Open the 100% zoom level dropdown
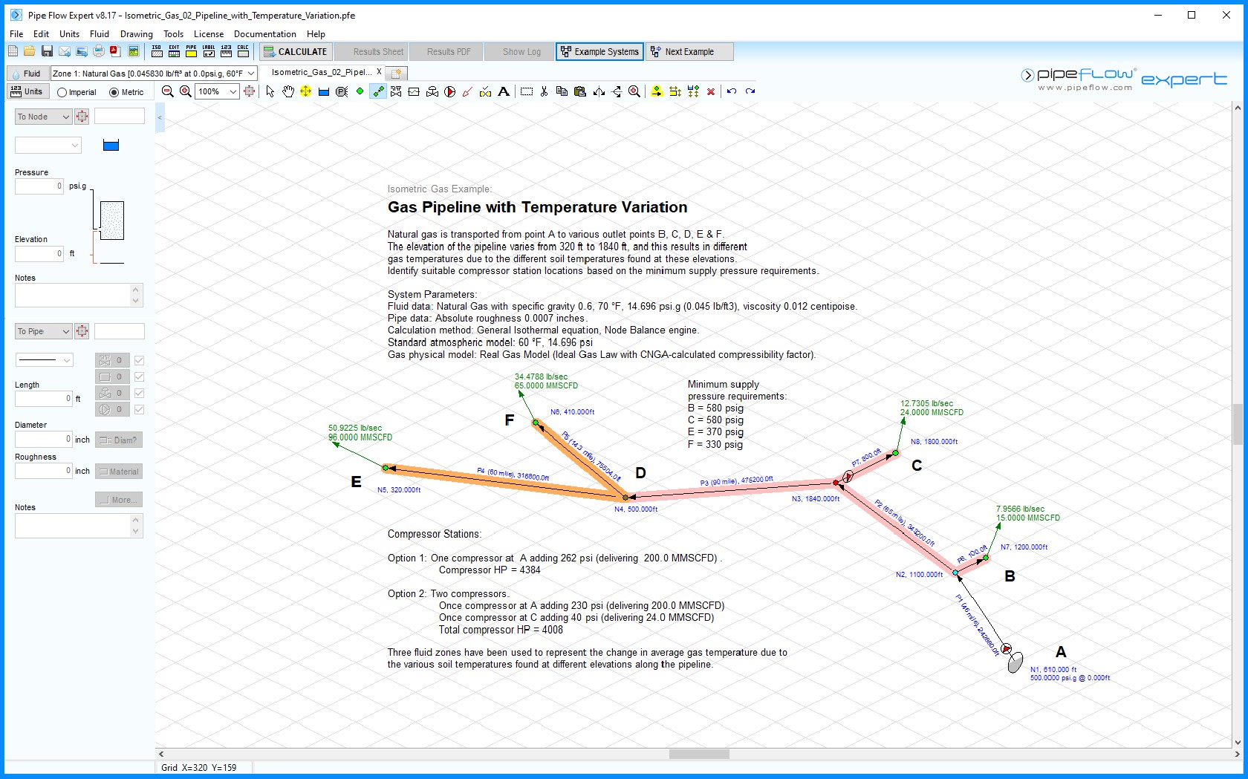Image resolution: width=1248 pixels, height=779 pixels. [233, 91]
